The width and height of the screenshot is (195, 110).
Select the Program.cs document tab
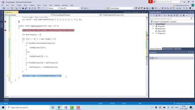point(9,12)
